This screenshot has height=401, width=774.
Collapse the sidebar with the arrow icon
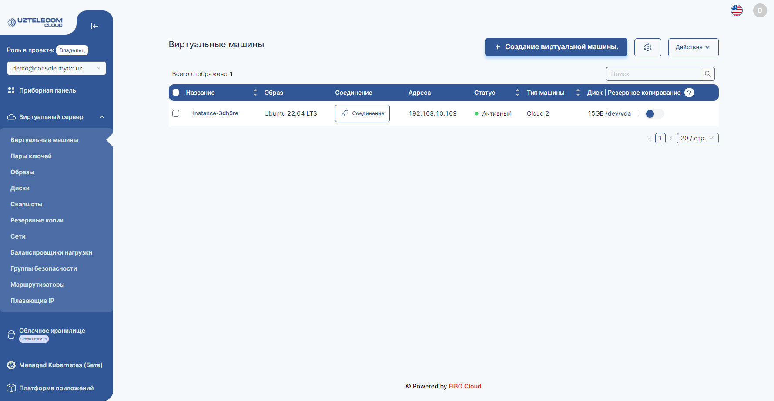pyautogui.click(x=94, y=26)
